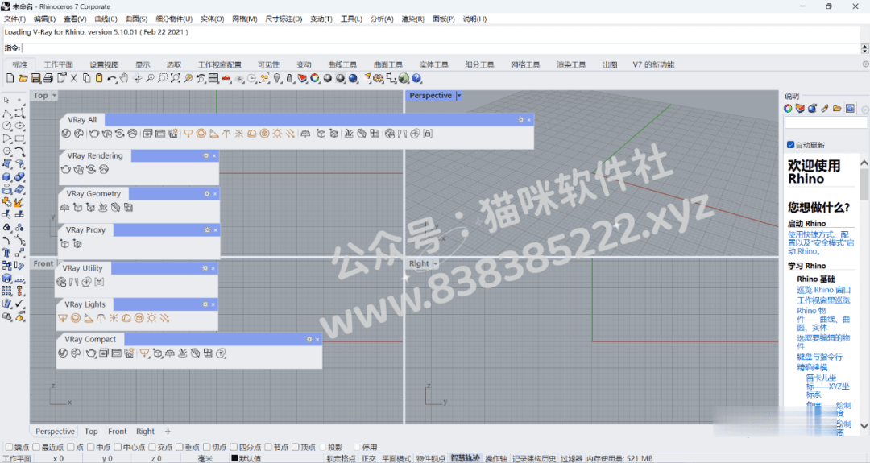Undo with the curved arrow icon
870x463 pixels.
[111, 78]
